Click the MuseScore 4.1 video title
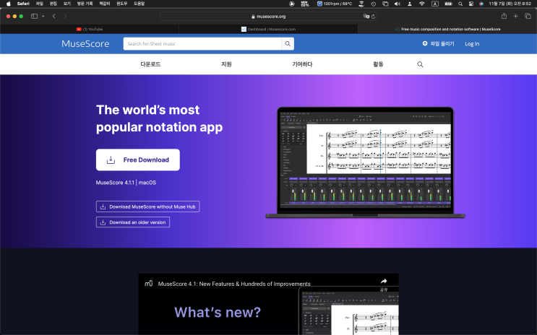 pyautogui.click(x=234, y=284)
